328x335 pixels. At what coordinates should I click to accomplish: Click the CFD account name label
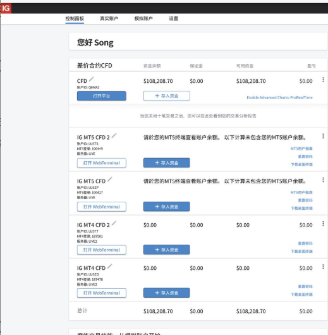[x=82, y=81]
